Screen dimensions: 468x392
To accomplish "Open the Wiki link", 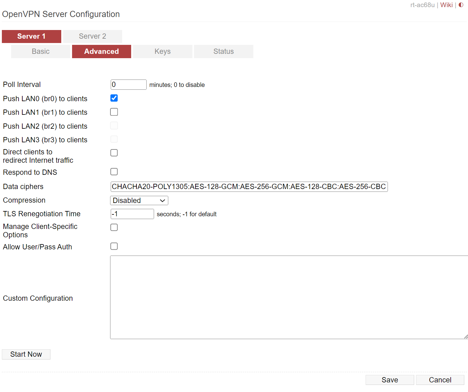I will pyautogui.click(x=446, y=5).
